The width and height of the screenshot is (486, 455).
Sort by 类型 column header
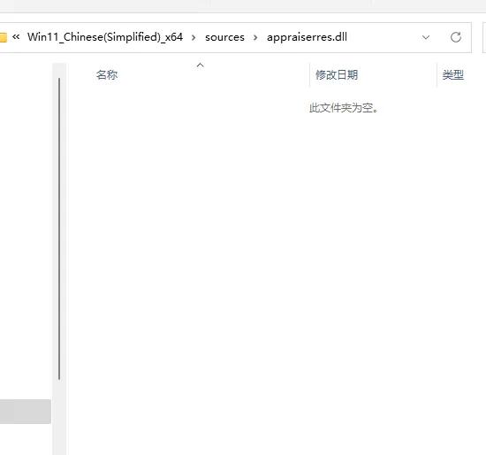tap(452, 75)
